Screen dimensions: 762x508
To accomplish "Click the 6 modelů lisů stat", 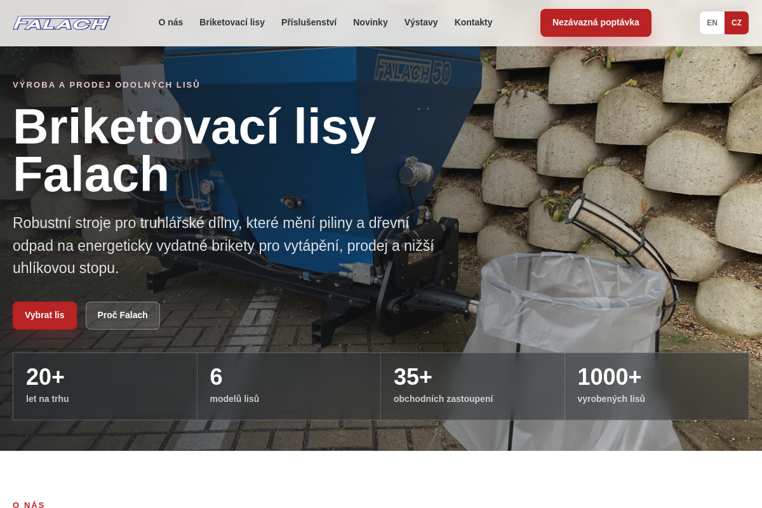I will coord(289,386).
